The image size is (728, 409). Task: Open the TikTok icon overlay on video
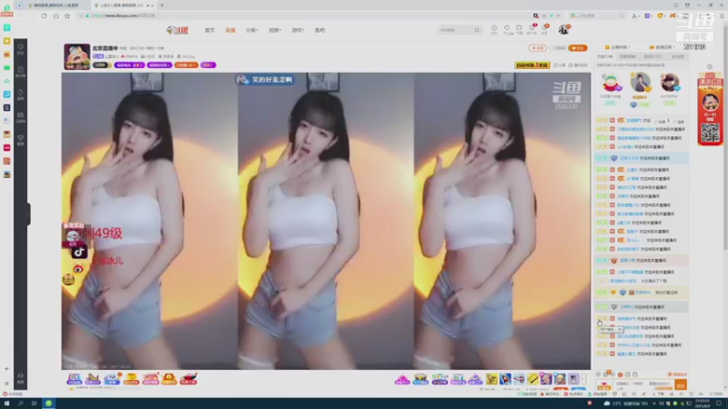coord(78,252)
